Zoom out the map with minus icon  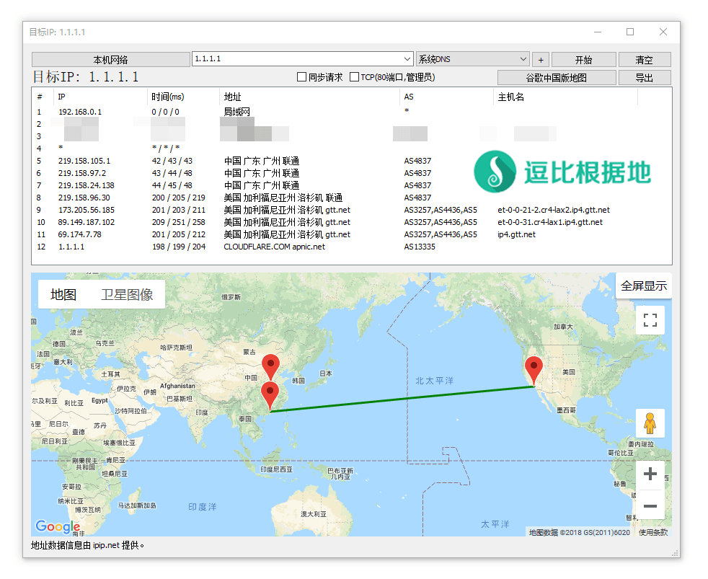coord(650,506)
